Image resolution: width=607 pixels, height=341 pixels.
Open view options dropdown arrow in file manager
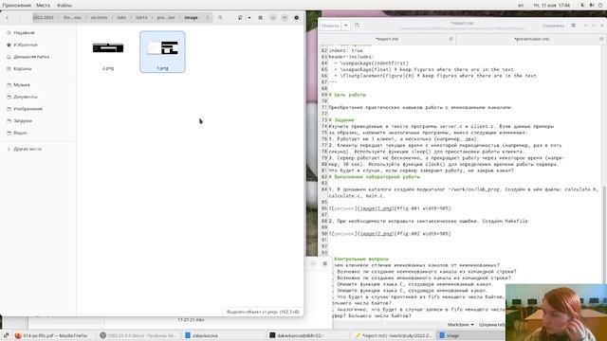point(248,18)
